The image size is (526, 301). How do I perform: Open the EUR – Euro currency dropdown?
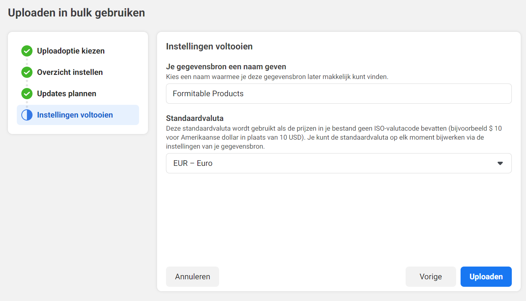(x=339, y=163)
